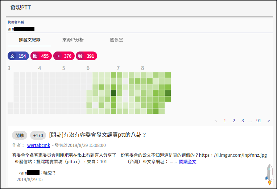
Task: Toggle the 推 455 push filter chip
Action: tap(41, 56)
